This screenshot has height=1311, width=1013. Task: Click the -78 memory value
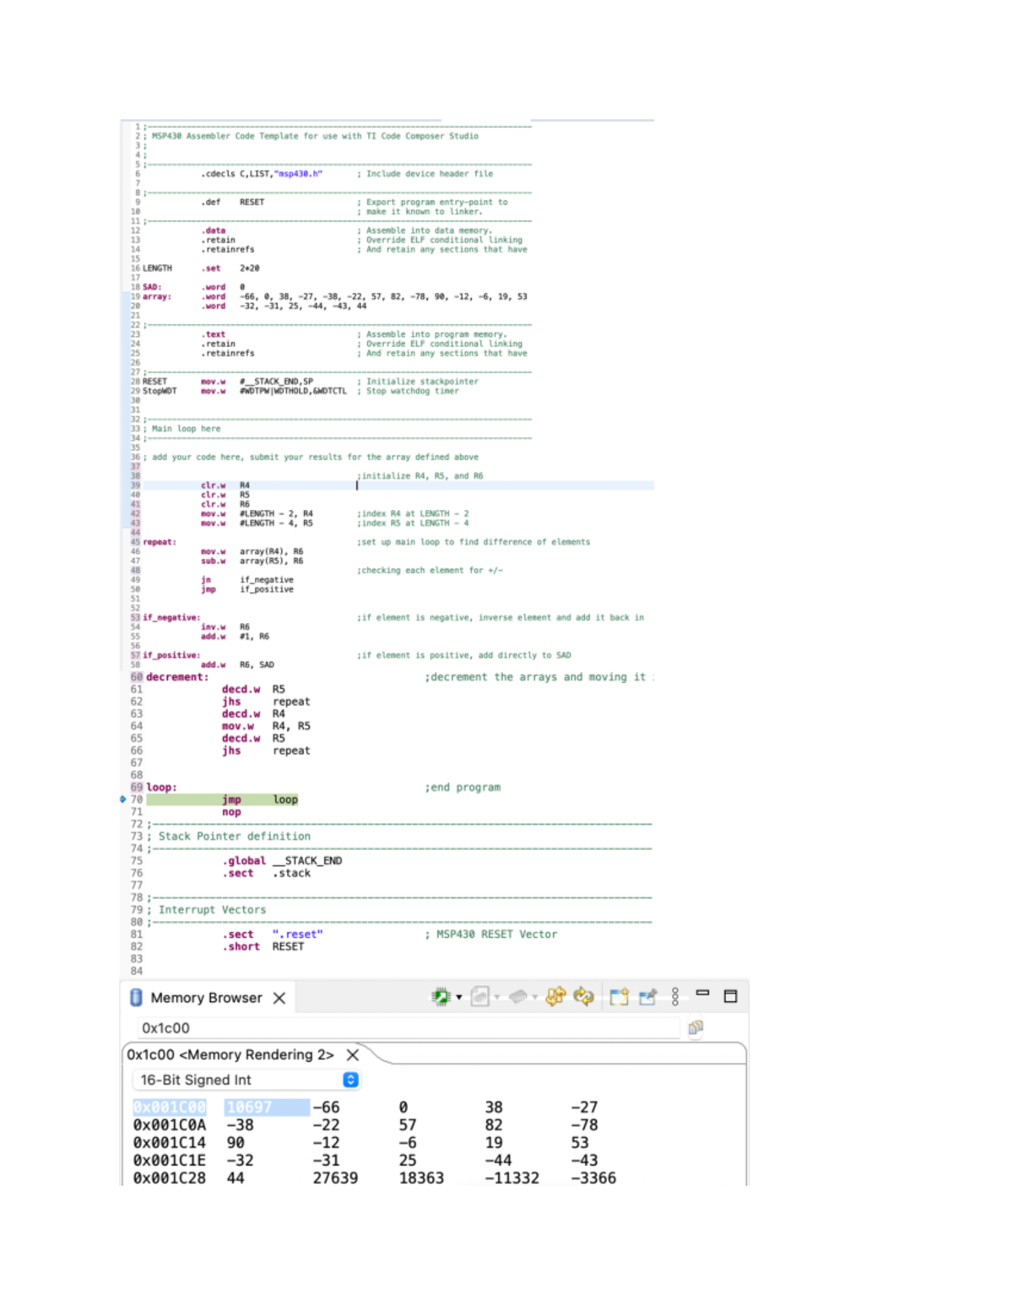click(584, 1124)
